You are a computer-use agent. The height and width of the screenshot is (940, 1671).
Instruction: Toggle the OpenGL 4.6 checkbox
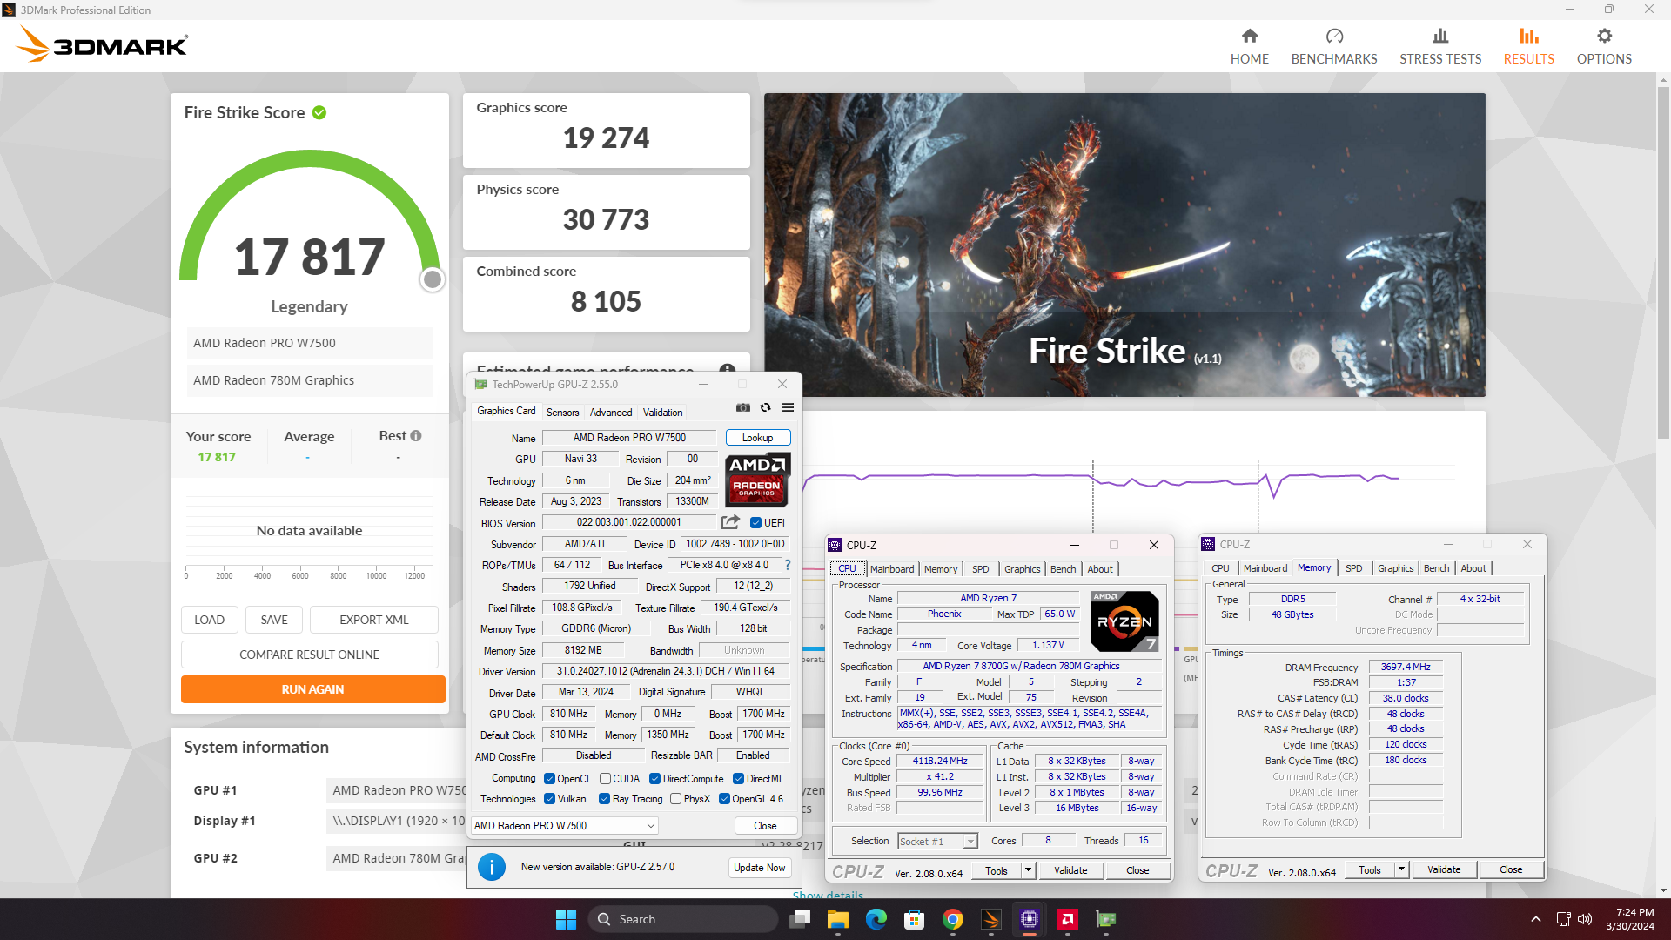(x=724, y=799)
